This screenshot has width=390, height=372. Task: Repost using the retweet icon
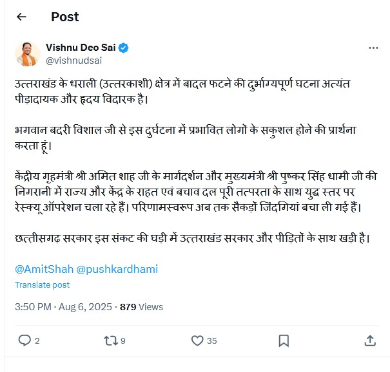pyautogui.click(x=110, y=340)
